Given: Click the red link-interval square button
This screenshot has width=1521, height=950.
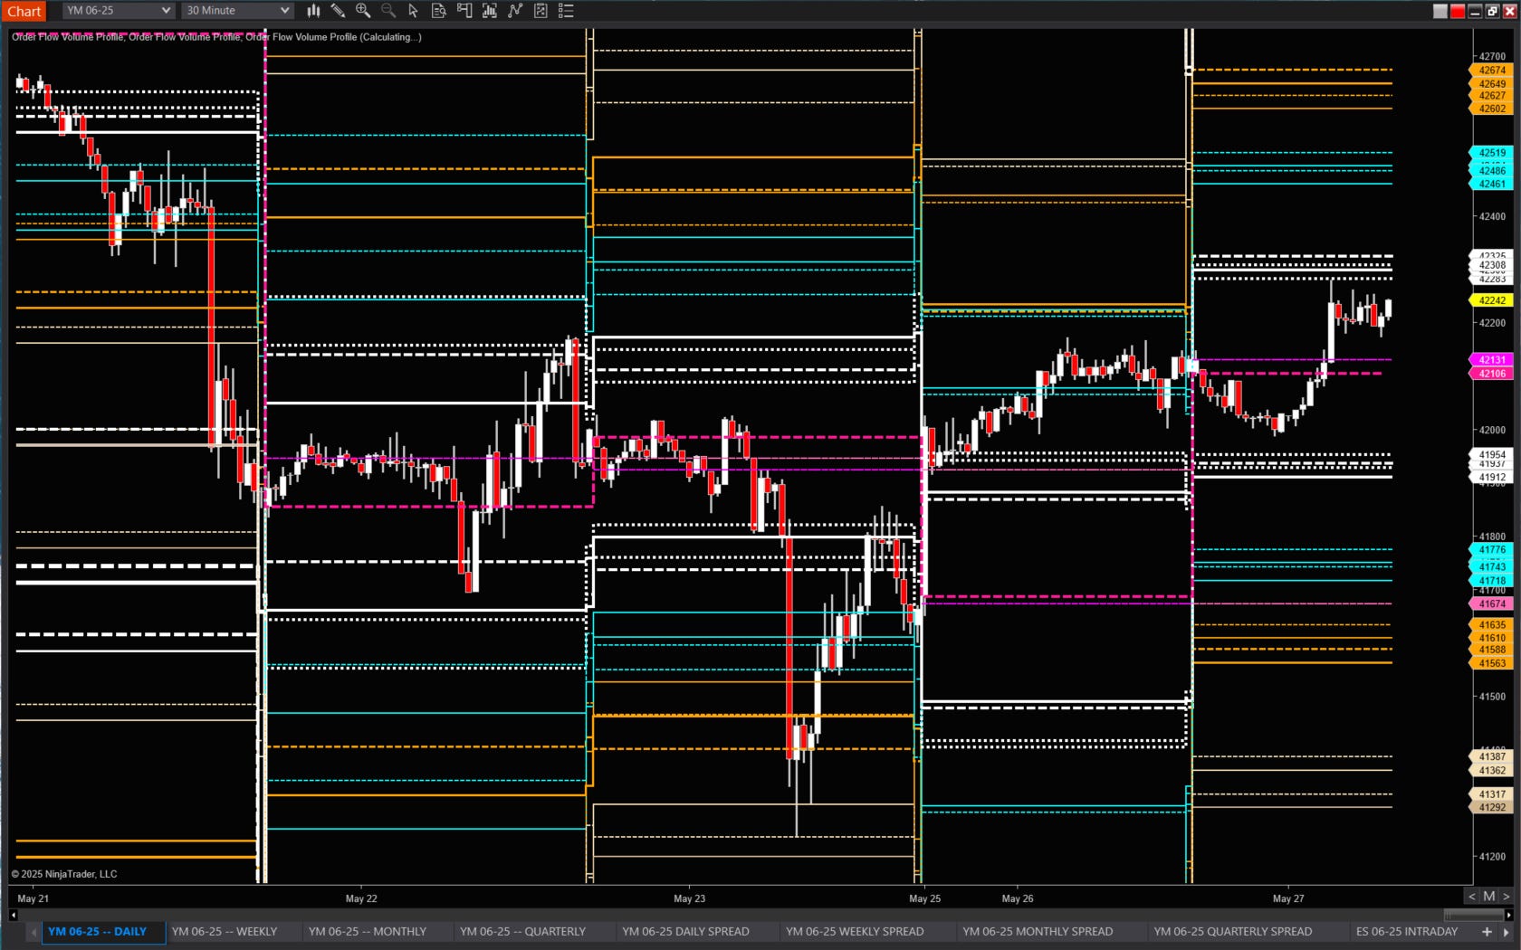Looking at the screenshot, I should tap(1458, 11).
